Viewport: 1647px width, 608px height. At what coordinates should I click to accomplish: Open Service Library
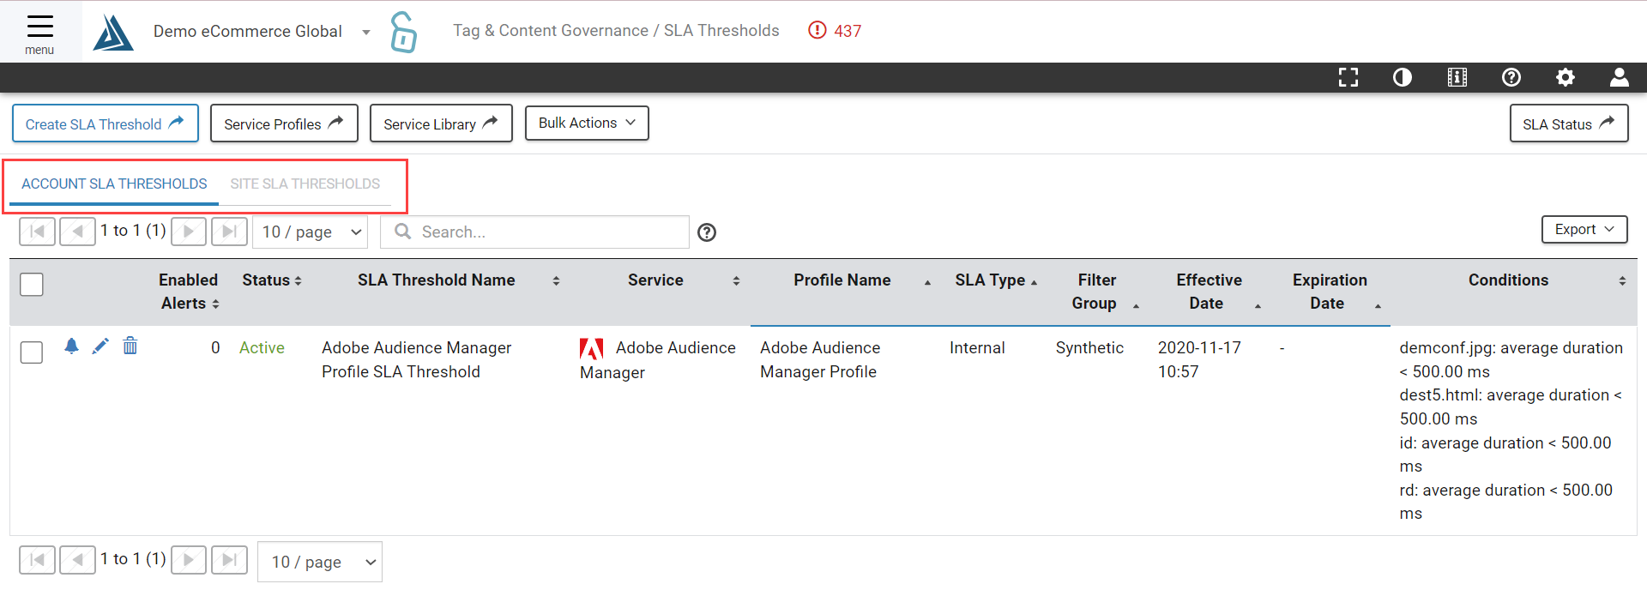[441, 123]
